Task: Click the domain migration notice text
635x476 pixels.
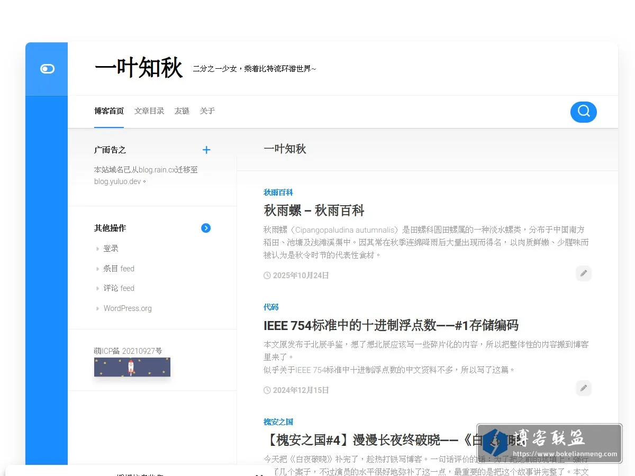Action: pos(146,176)
